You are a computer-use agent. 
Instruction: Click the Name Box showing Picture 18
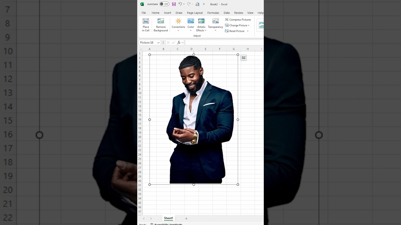point(147,42)
